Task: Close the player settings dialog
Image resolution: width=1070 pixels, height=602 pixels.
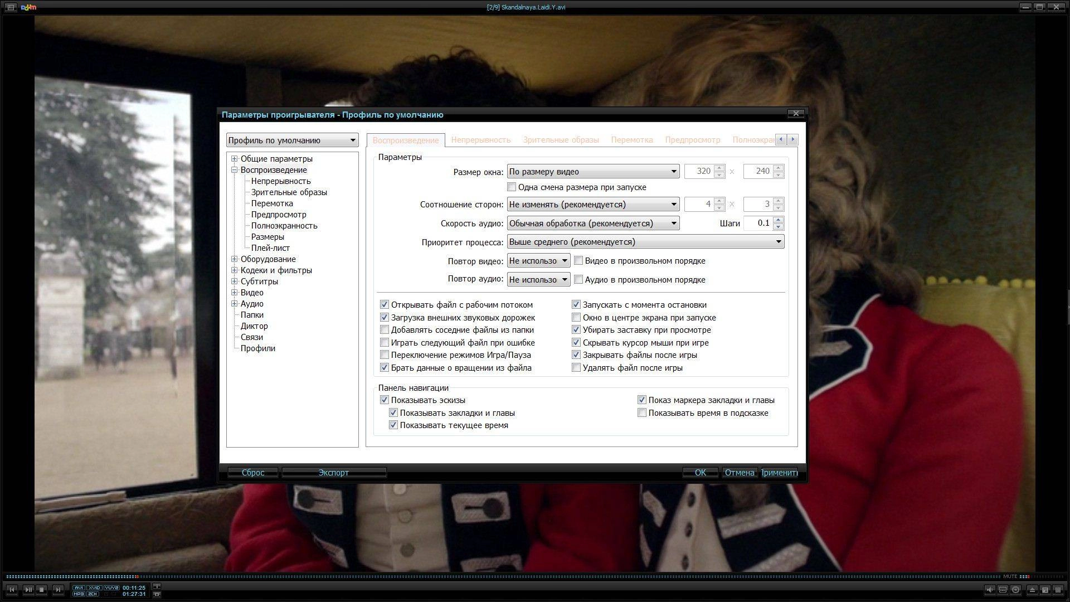Action: point(796,114)
